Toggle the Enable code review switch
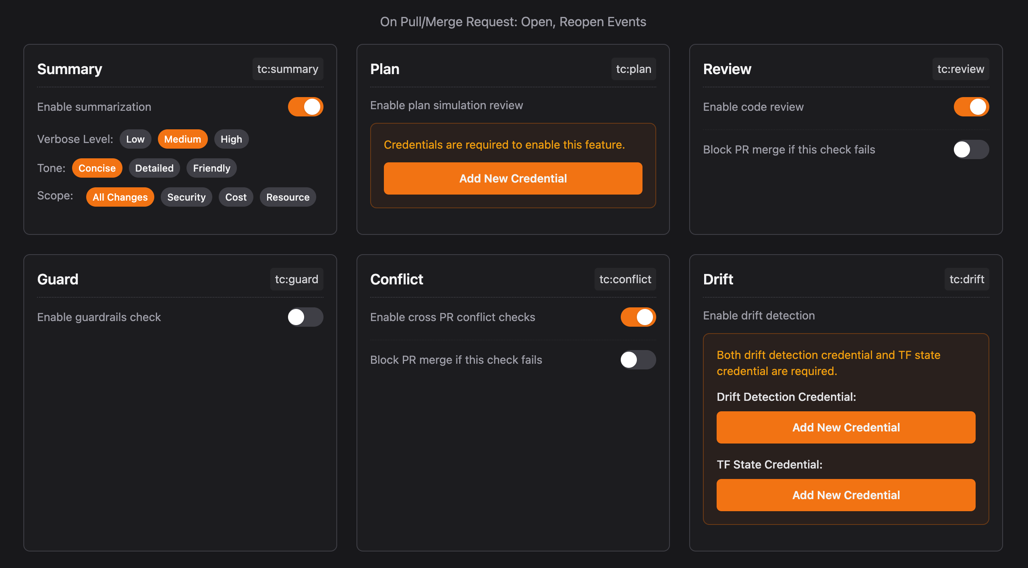 tap(971, 107)
